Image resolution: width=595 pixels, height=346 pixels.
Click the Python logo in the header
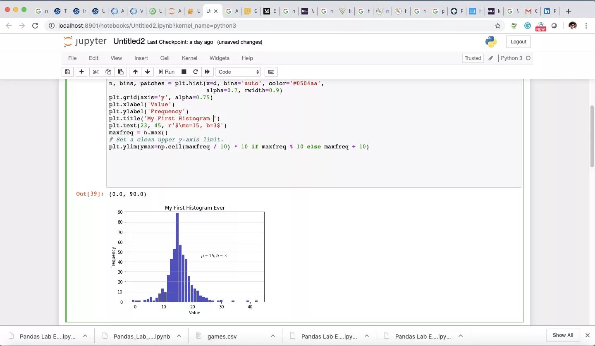click(491, 42)
